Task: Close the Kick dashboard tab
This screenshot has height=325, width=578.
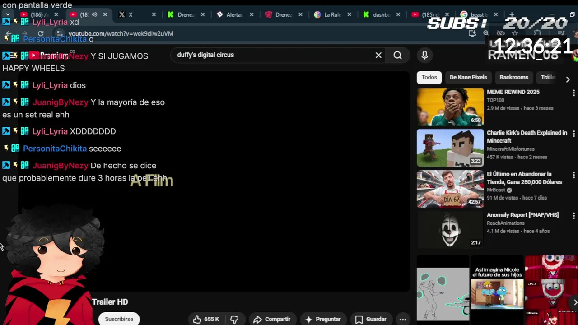Action: [x=398, y=14]
